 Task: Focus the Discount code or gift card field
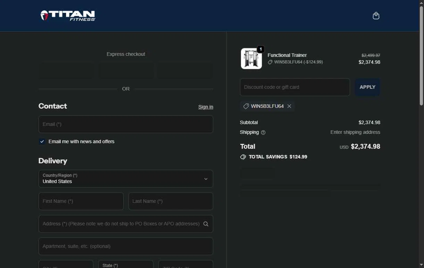(295, 87)
